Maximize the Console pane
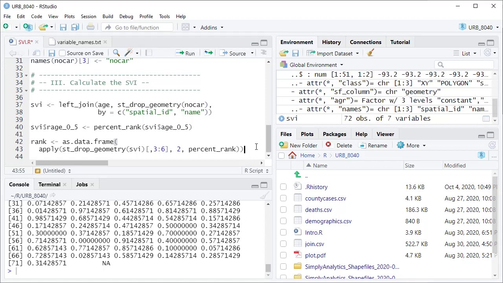This screenshot has height=283, width=503. 264,185
